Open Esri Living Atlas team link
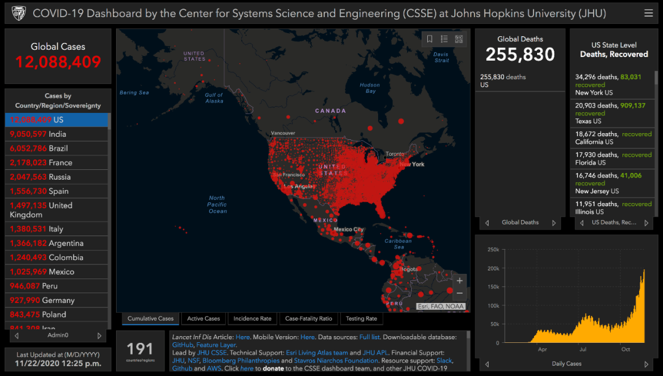This screenshot has width=663, height=376. pyautogui.click(x=317, y=353)
